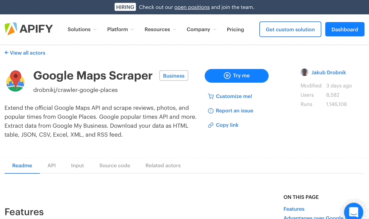Switch to the Readme tab
Screen dimensions: 369x219
[x=22, y=165]
